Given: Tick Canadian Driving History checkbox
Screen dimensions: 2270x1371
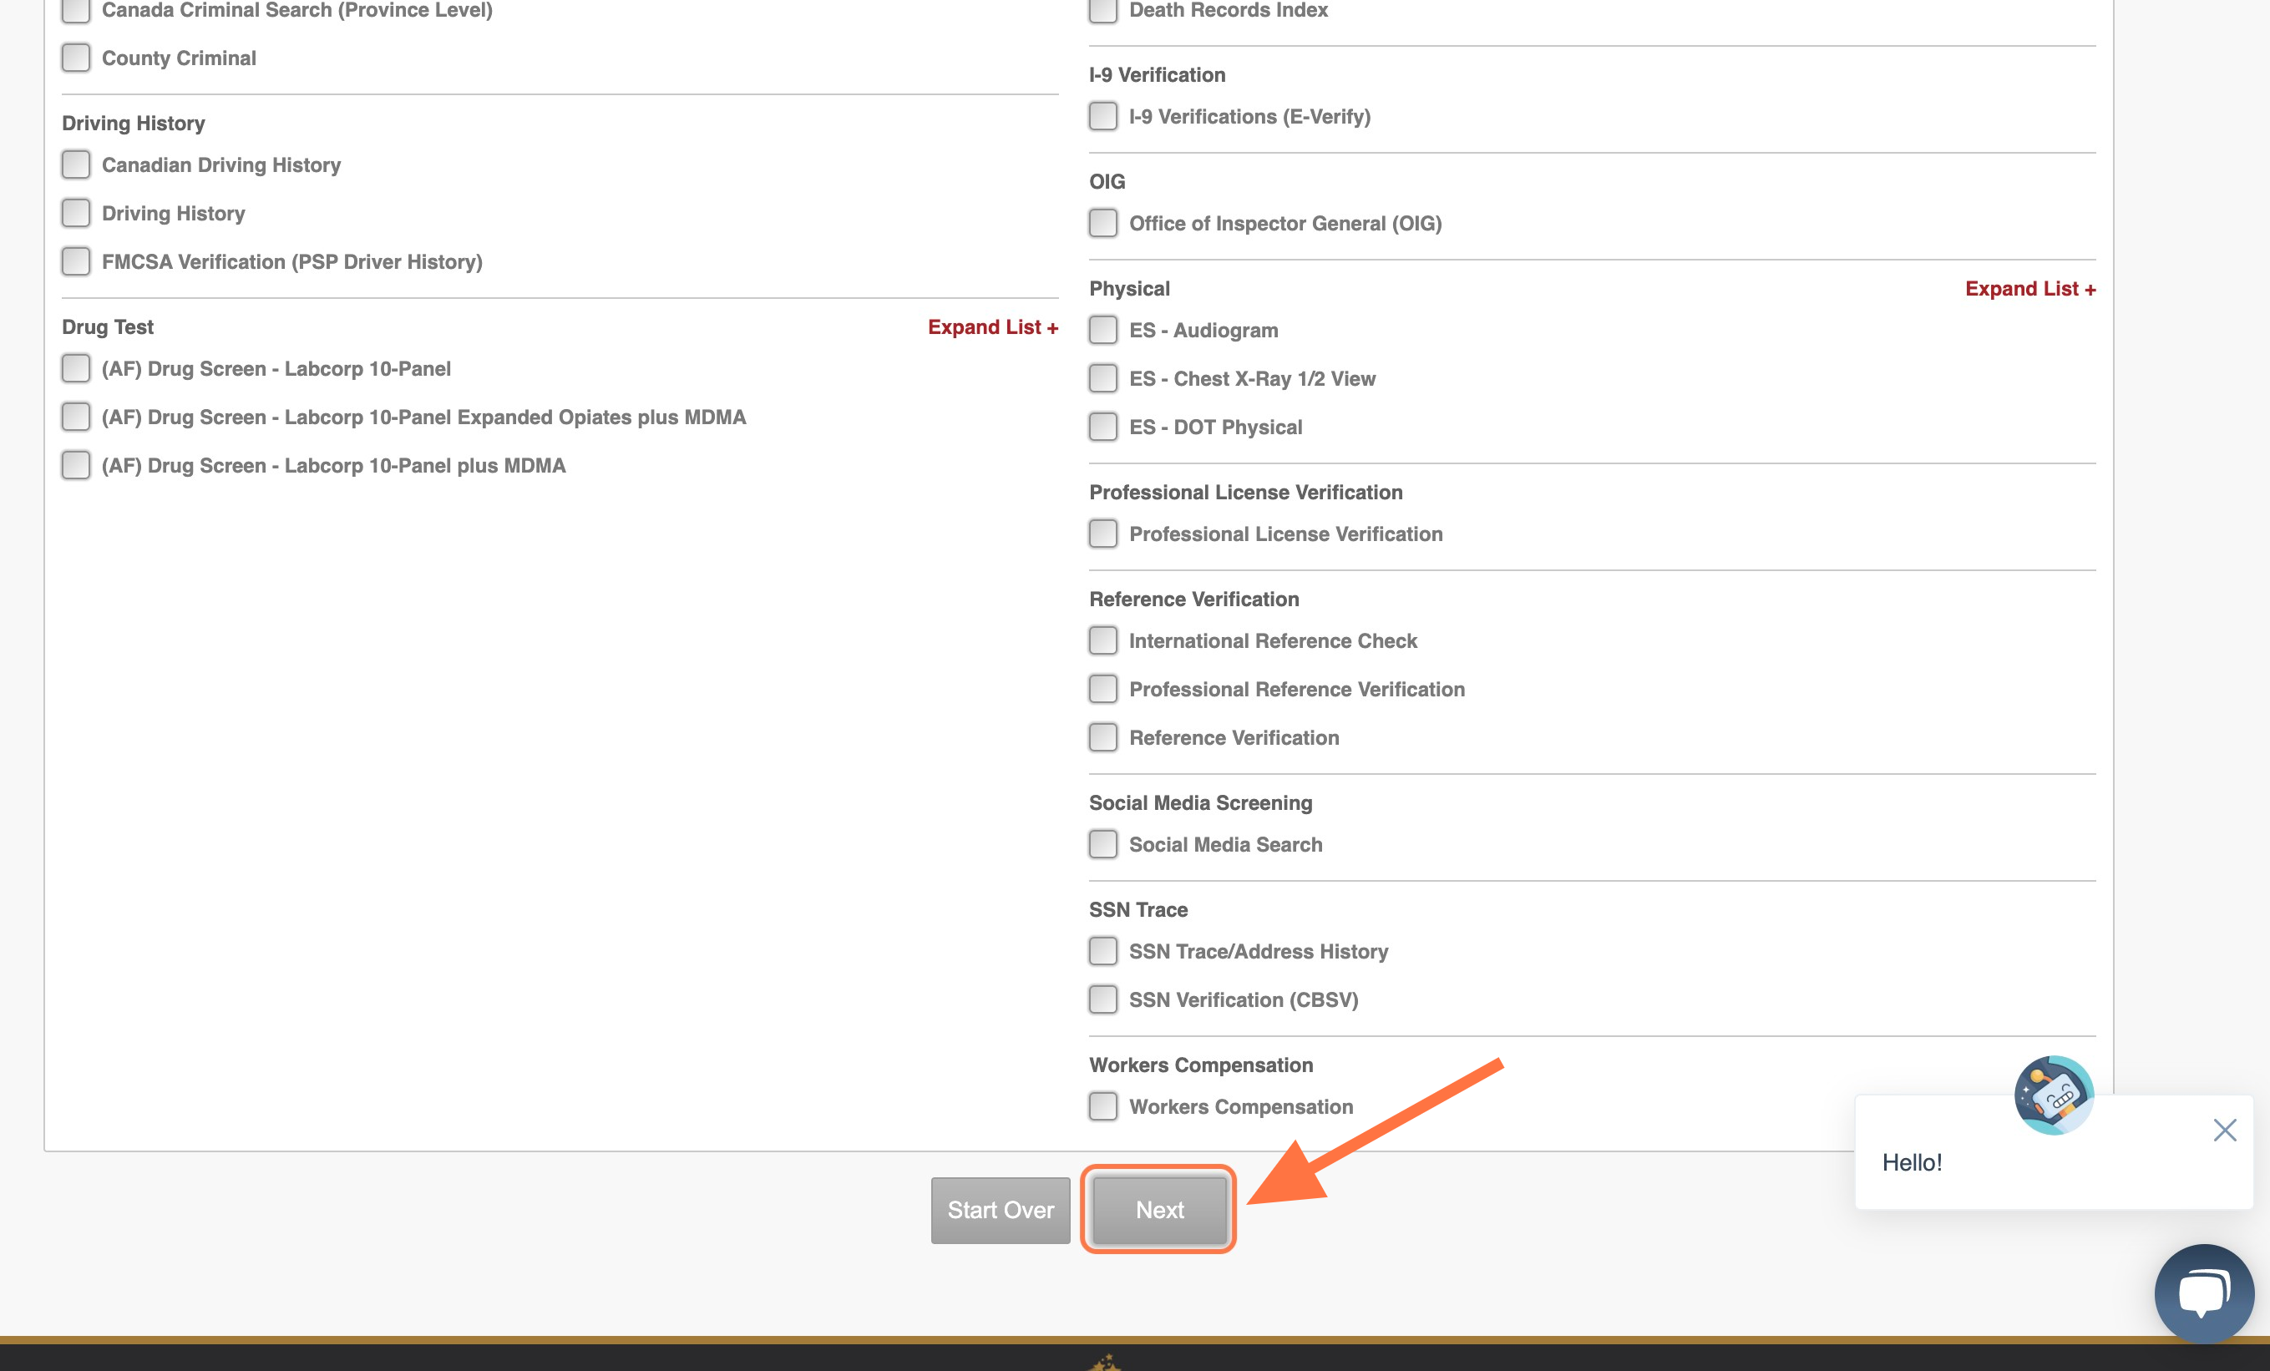Looking at the screenshot, I should click(75, 164).
